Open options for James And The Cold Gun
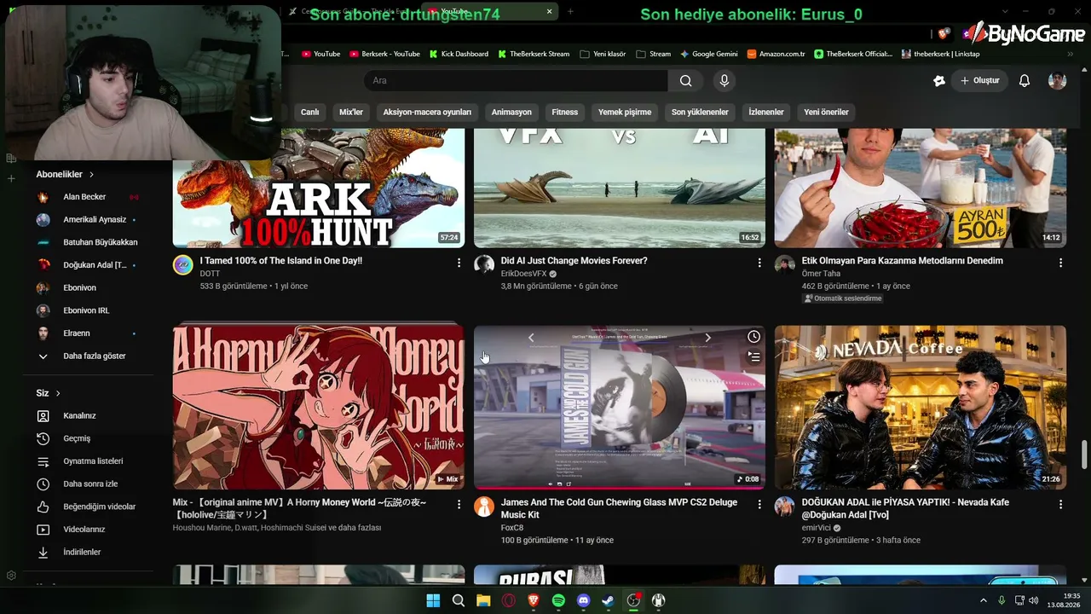This screenshot has height=614, width=1091. point(759,504)
